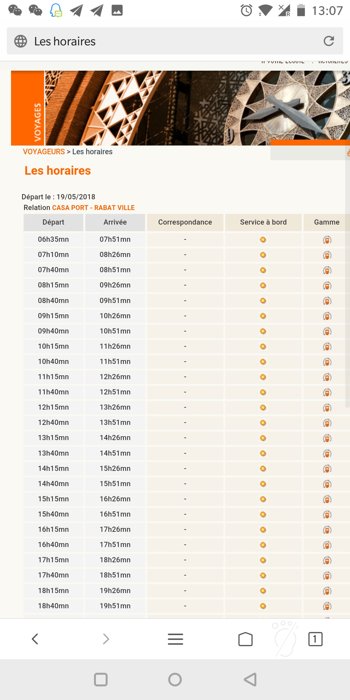This screenshot has width=350, height=700.
Task: Tap the globe icon in address bar
Action: 21,41
